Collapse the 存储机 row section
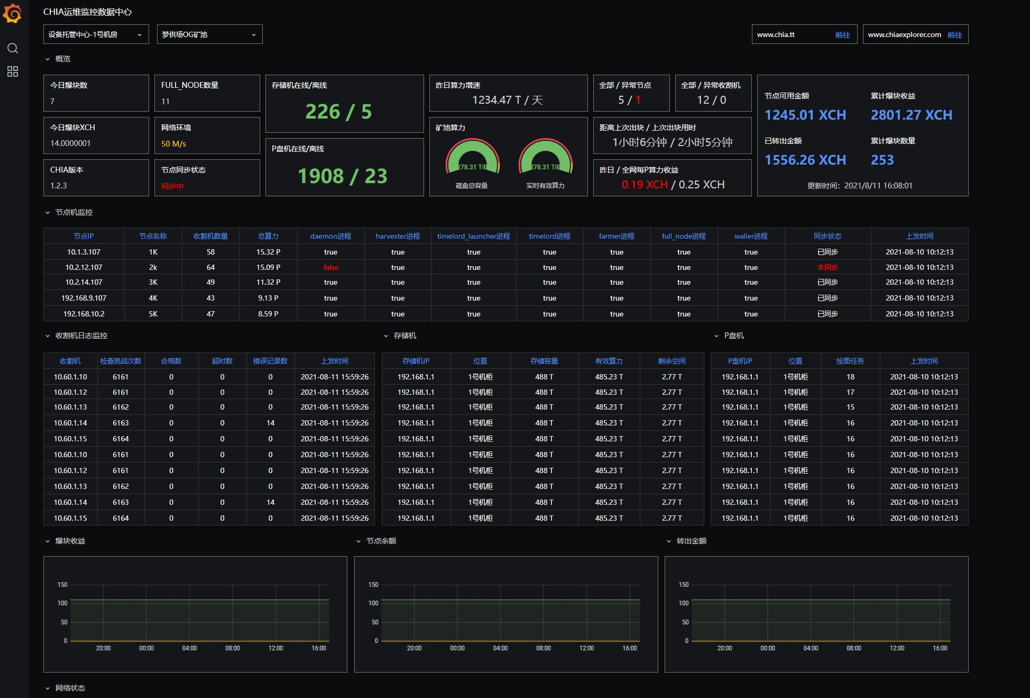This screenshot has width=1030, height=698. (400, 336)
